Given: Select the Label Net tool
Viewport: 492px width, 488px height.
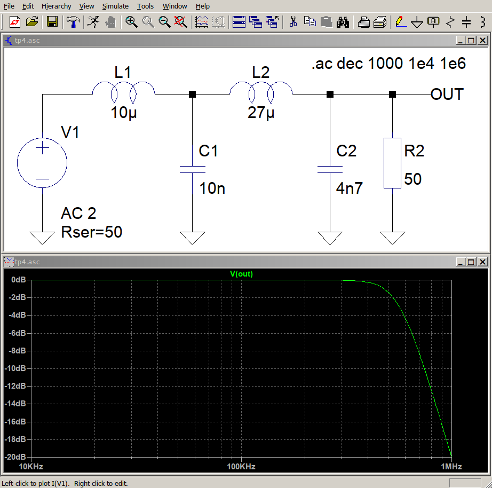Looking at the screenshot, I should click(x=434, y=22).
